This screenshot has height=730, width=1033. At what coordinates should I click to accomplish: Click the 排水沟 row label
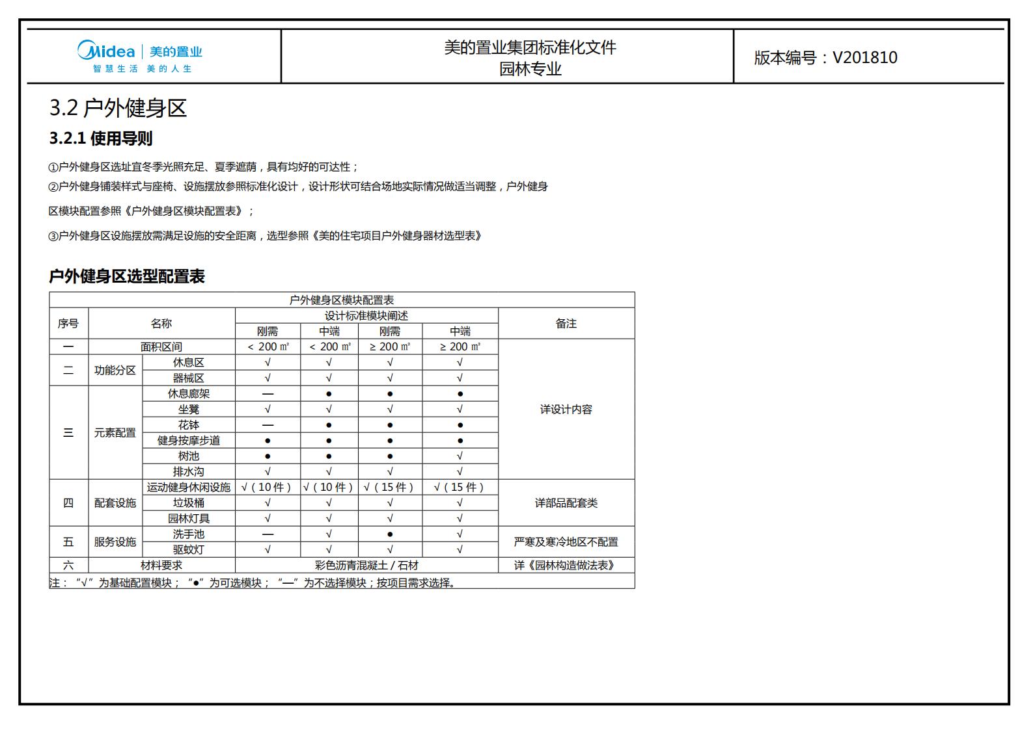click(189, 472)
